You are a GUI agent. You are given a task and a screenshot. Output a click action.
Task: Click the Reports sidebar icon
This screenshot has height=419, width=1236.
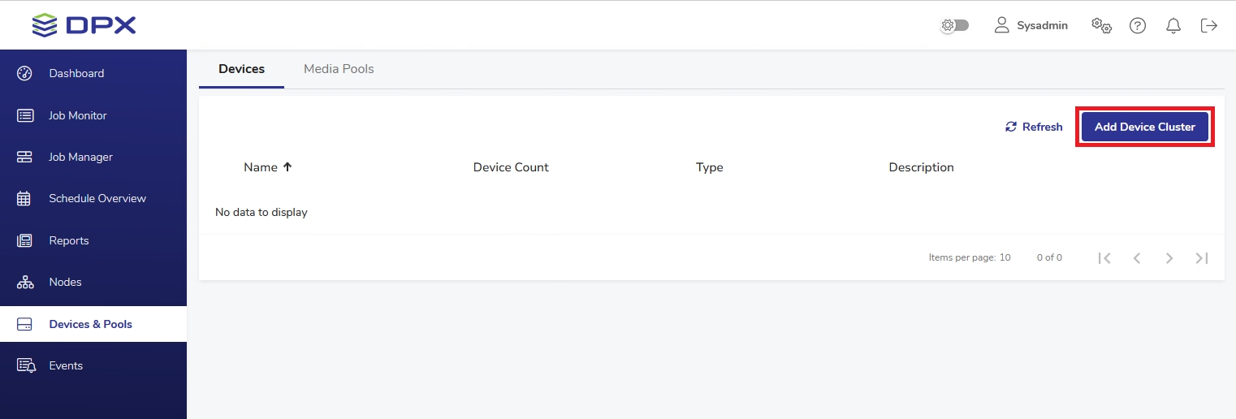tap(24, 240)
